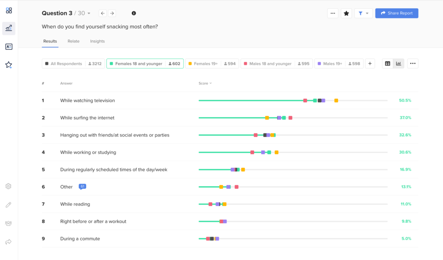Switch to table view
This screenshot has height=260, width=443.
(388, 64)
